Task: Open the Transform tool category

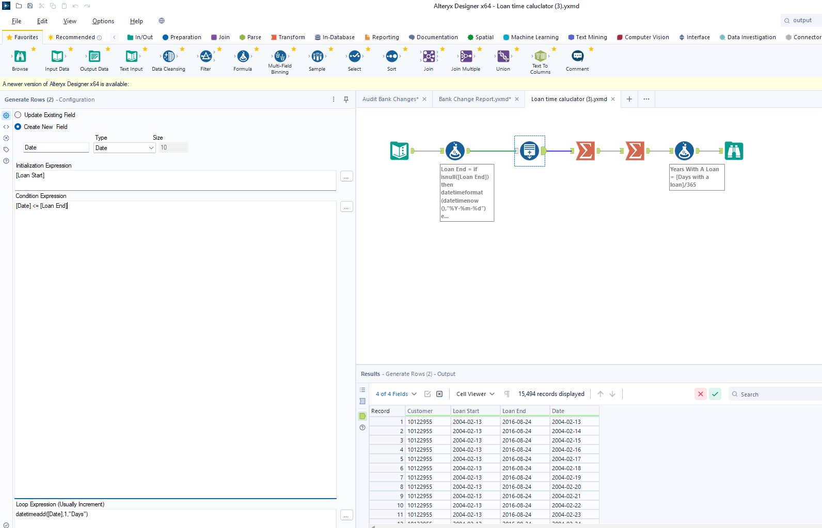Action: point(288,37)
